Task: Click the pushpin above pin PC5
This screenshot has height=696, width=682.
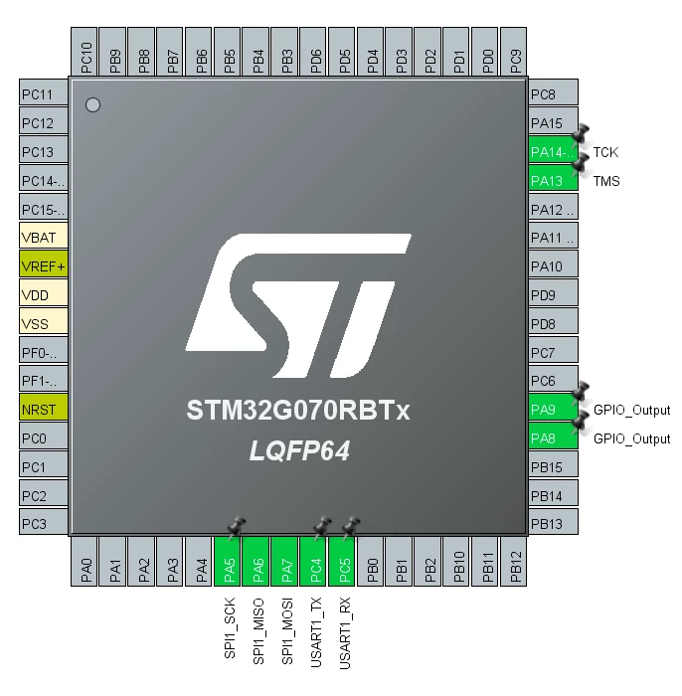Action: tap(351, 527)
